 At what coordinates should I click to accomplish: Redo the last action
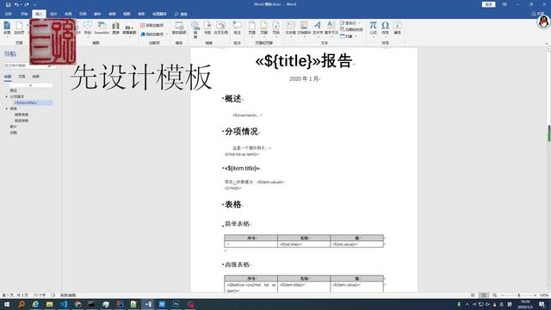(x=27, y=4)
